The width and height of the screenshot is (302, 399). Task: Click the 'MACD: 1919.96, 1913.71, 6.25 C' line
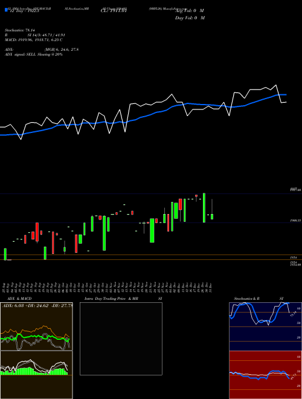34,40
